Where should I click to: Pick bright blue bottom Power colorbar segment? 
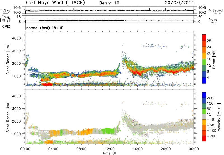pos(204,80)
